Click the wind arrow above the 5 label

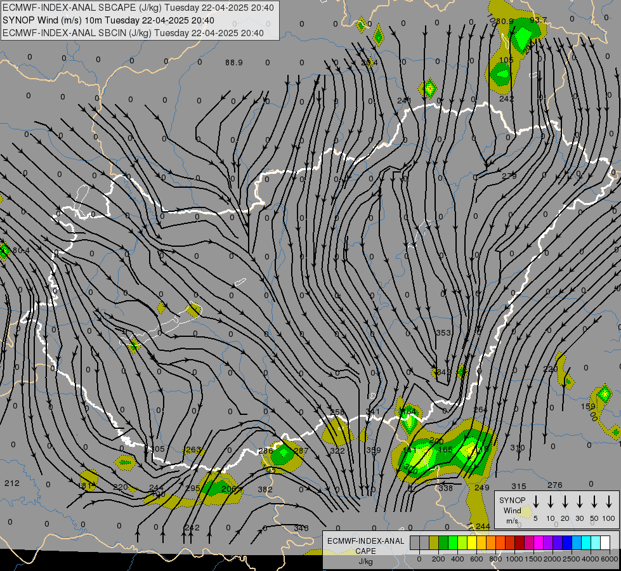coord(536,502)
